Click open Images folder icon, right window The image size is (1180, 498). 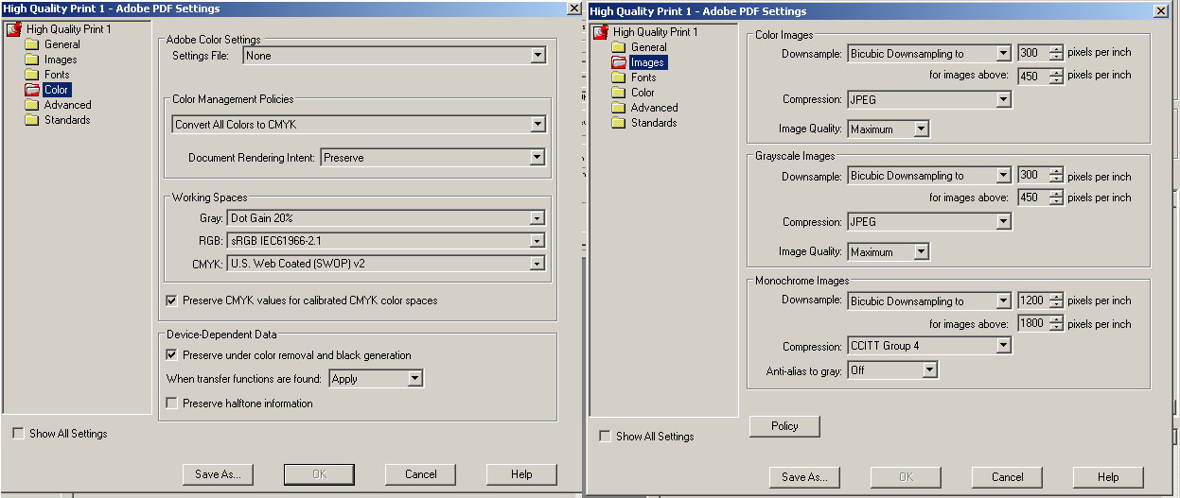(618, 62)
